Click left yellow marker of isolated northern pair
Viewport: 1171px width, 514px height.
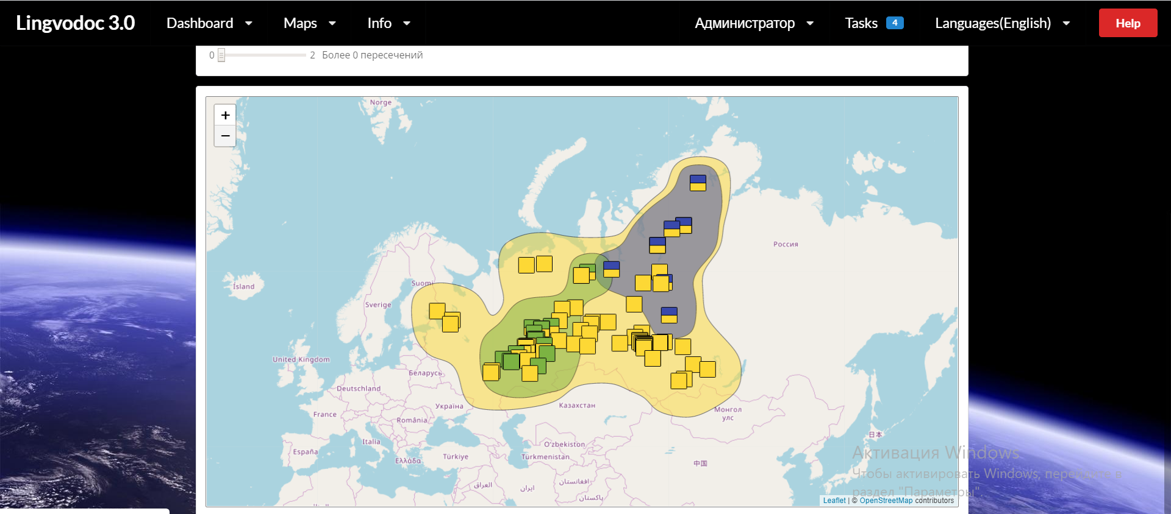[526, 265]
